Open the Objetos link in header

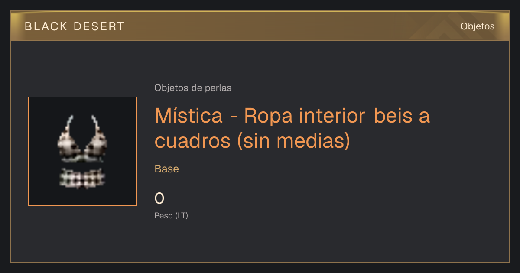click(x=478, y=26)
